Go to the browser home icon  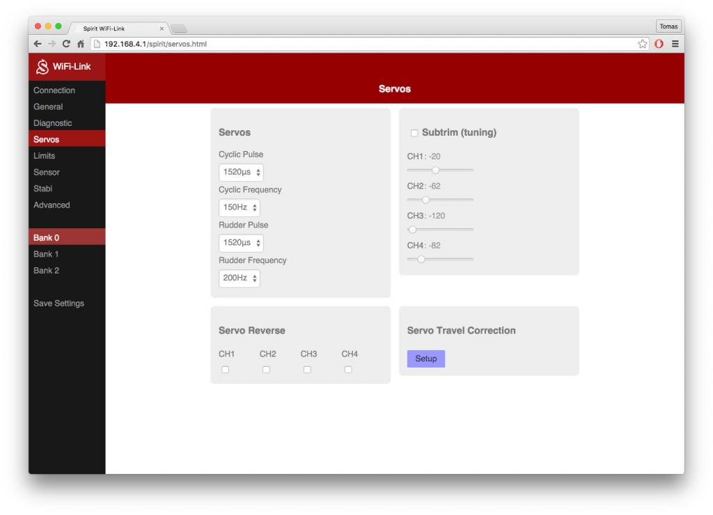[x=80, y=45]
